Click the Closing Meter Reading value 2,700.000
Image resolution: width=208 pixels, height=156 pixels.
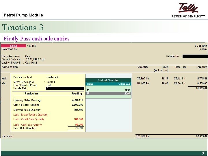(77, 105)
